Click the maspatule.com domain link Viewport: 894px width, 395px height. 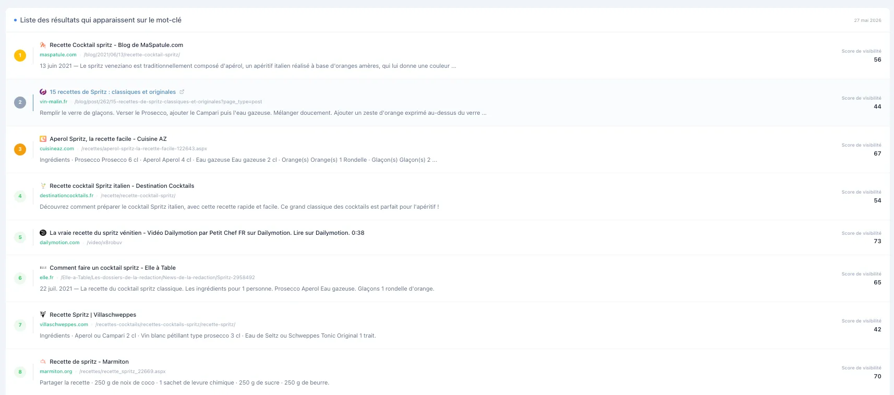coord(58,55)
